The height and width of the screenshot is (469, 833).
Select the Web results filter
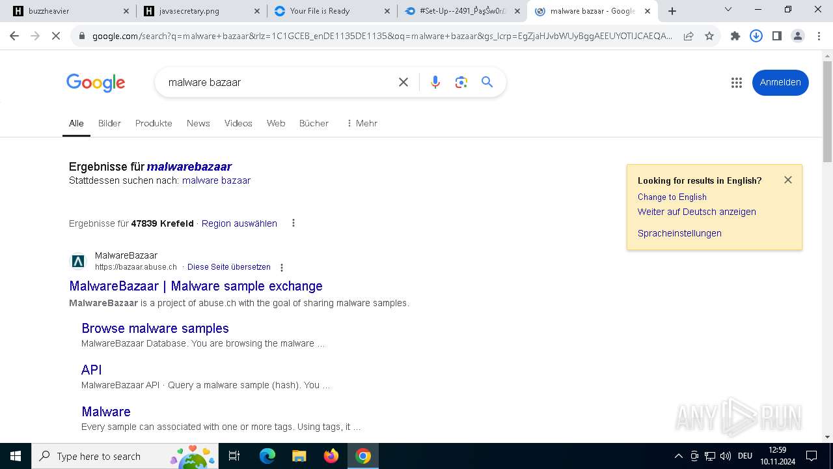[276, 123]
